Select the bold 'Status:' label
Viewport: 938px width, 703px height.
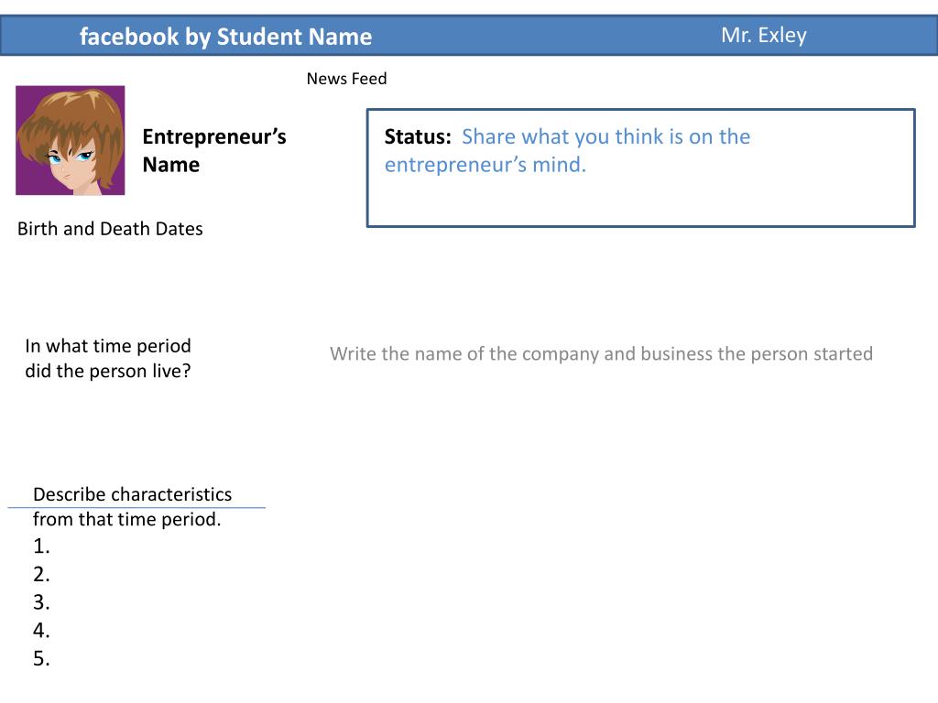(418, 137)
